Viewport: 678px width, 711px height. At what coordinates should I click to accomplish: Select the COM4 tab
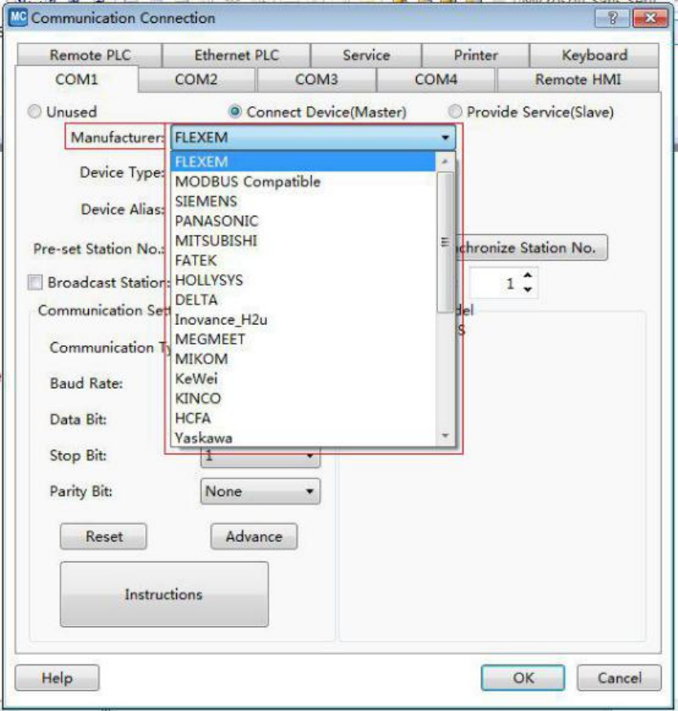[x=436, y=80]
